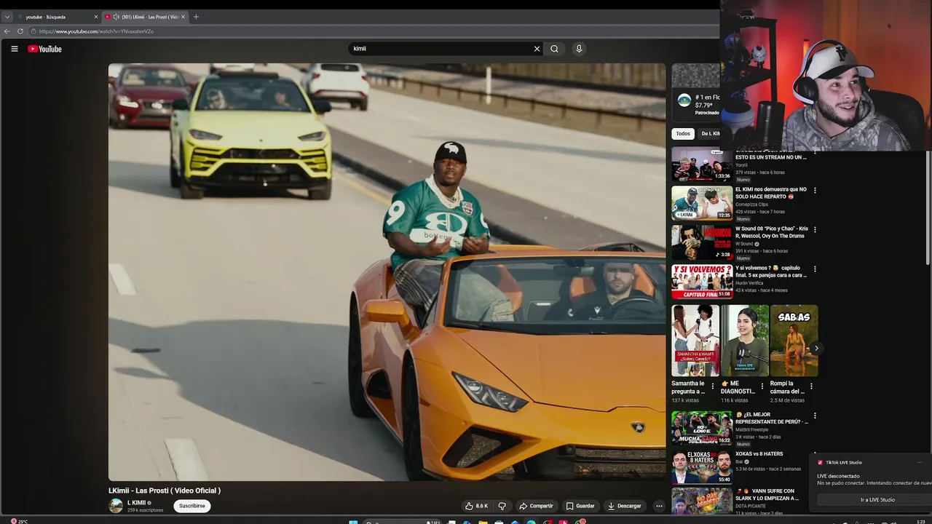
Task: Click the video player to pause playback
Action: click(x=387, y=271)
